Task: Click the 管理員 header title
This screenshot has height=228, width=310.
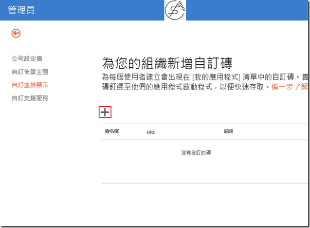Action: tap(22, 10)
